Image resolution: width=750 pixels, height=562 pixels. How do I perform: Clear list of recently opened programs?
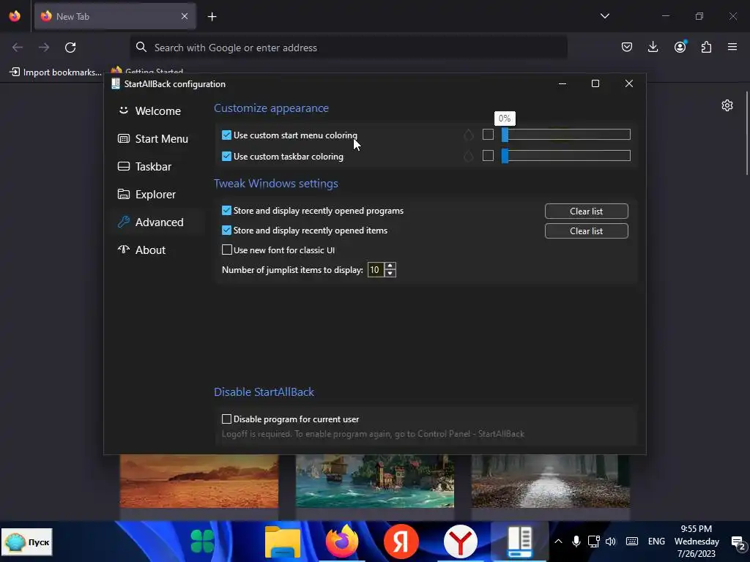coord(587,211)
